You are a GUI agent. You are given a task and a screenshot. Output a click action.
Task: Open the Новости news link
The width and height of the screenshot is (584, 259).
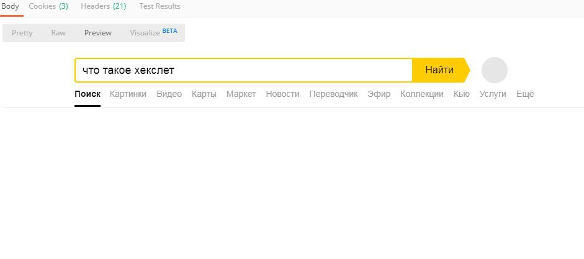click(x=282, y=94)
